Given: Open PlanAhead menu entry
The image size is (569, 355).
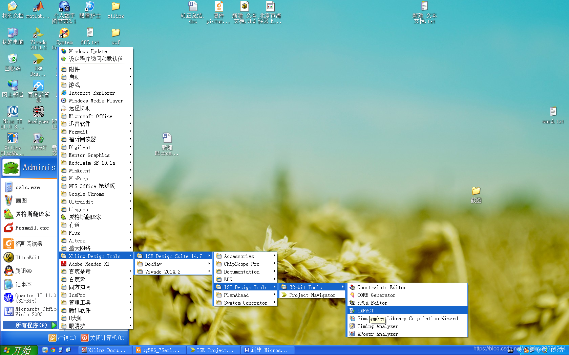Looking at the screenshot, I should 246,295.
